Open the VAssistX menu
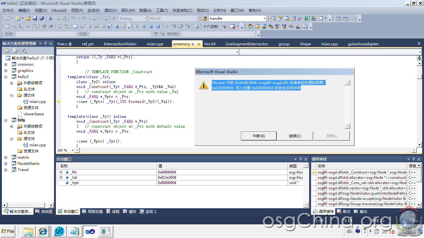The width and height of the screenshot is (424, 238). coord(59,11)
